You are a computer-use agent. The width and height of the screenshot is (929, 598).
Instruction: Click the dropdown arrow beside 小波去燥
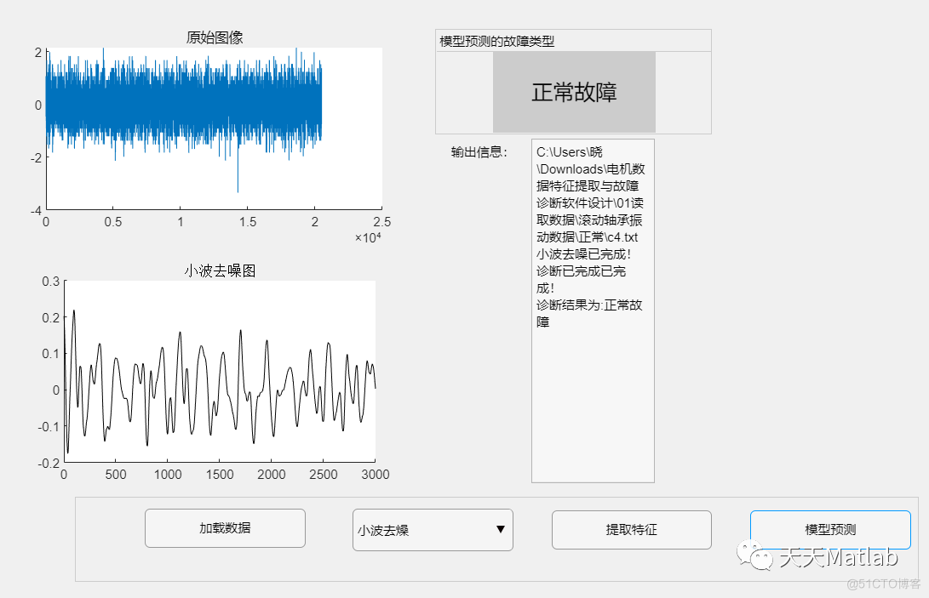(501, 529)
